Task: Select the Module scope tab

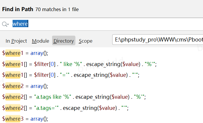Action: (40, 41)
